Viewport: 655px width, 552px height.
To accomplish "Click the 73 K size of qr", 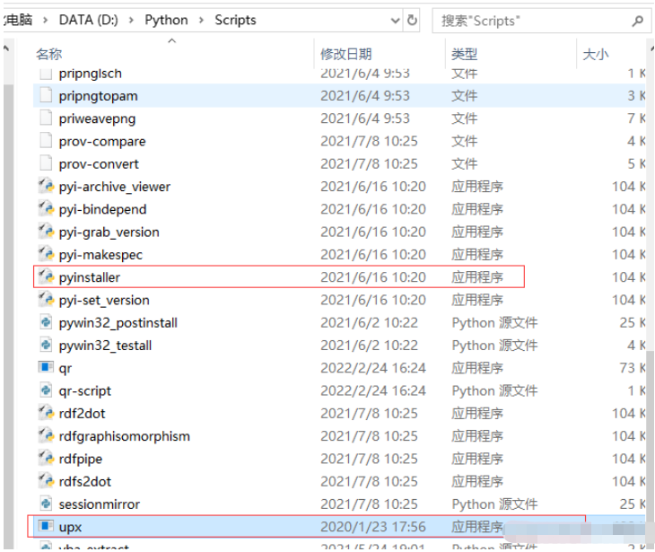I will [x=632, y=368].
